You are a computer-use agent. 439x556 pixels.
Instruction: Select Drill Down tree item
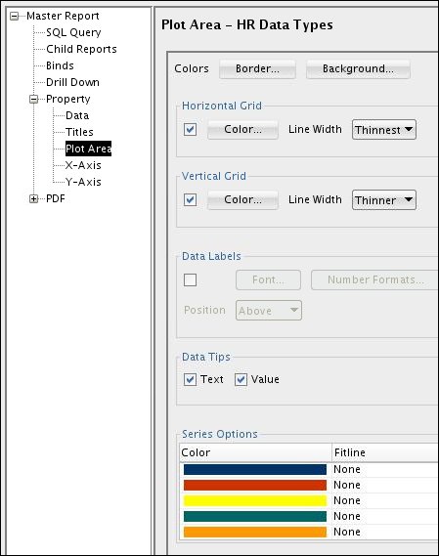[x=72, y=82]
